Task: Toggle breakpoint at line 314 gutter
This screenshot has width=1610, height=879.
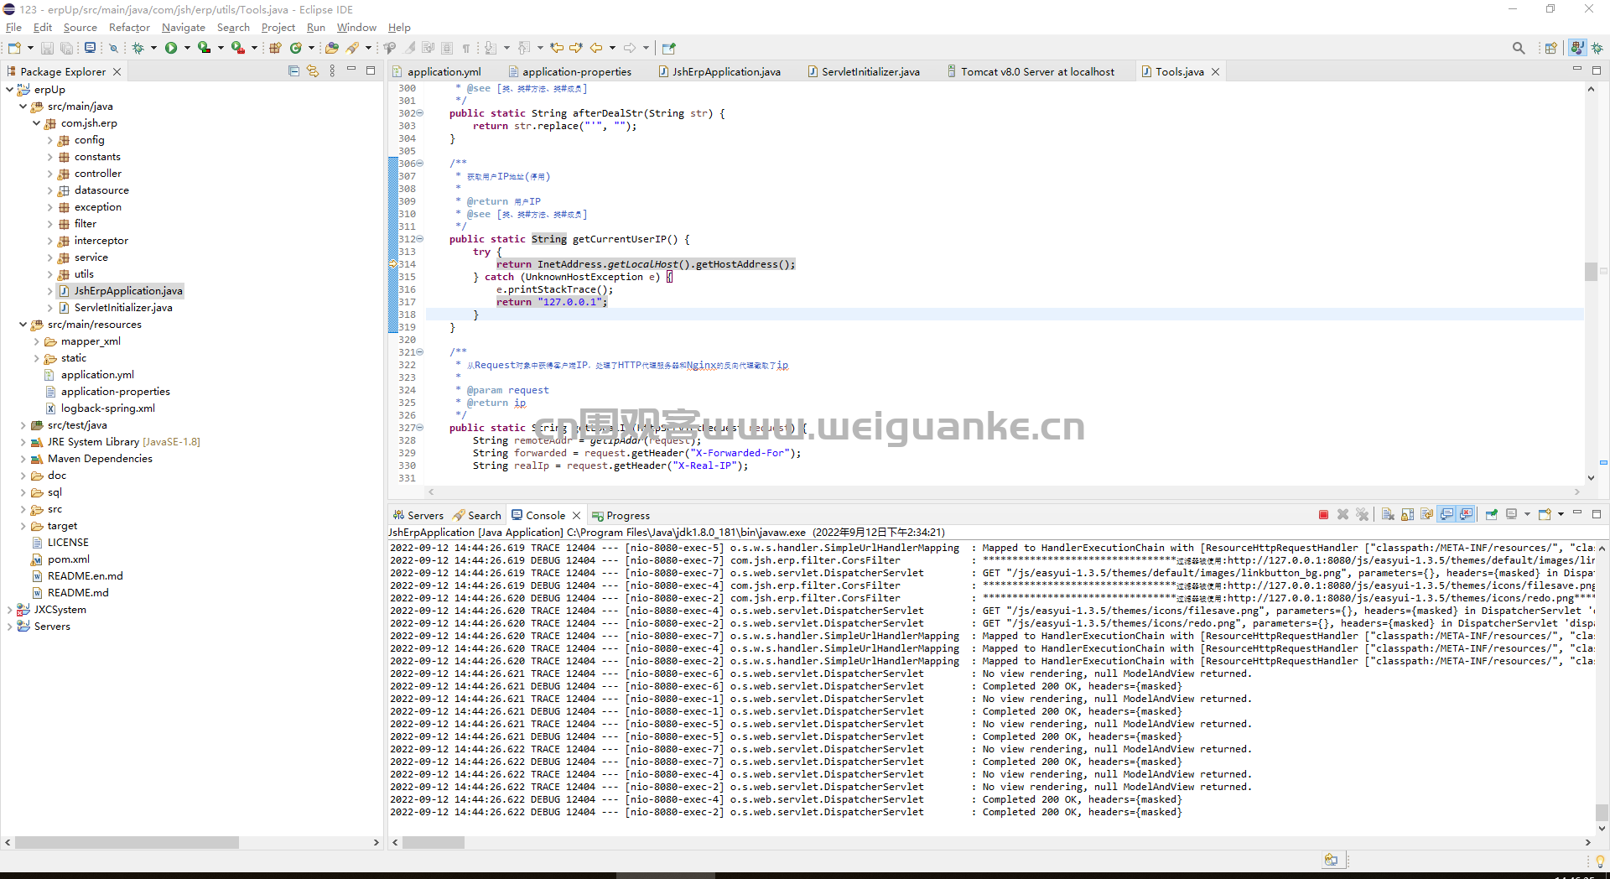Action: (x=392, y=264)
